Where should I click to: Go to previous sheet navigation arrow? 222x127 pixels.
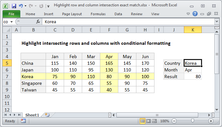coord(10,115)
